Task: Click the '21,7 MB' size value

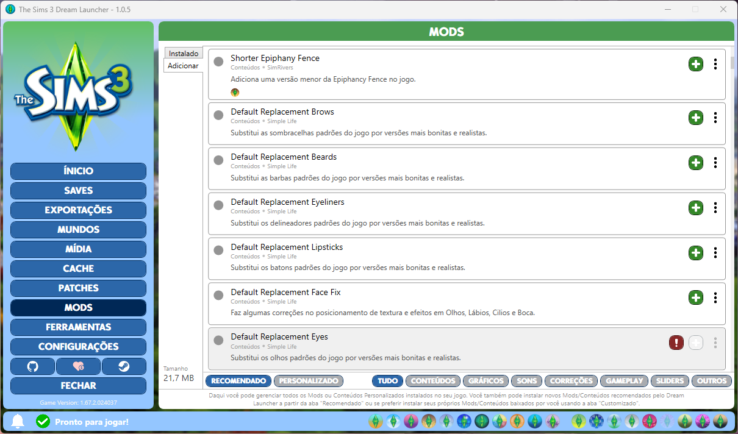Action: (179, 379)
